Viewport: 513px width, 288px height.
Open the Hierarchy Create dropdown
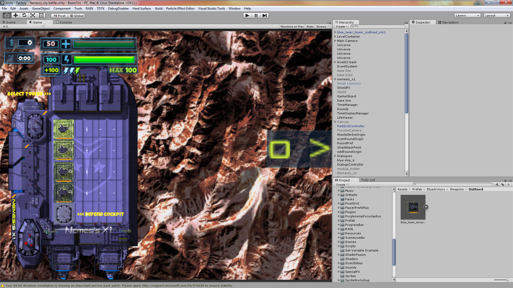(341, 26)
